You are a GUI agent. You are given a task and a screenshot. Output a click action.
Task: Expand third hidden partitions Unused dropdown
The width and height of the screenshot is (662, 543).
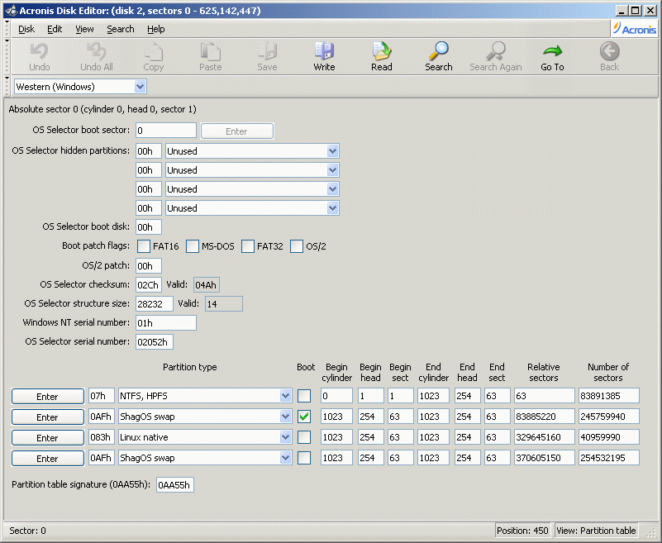(333, 188)
